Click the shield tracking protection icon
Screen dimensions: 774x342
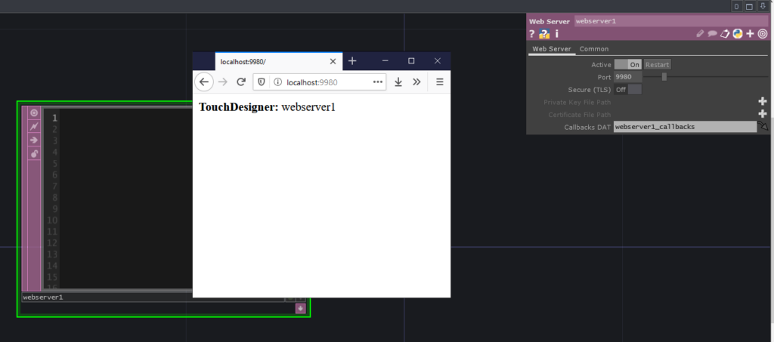[262, 82]
